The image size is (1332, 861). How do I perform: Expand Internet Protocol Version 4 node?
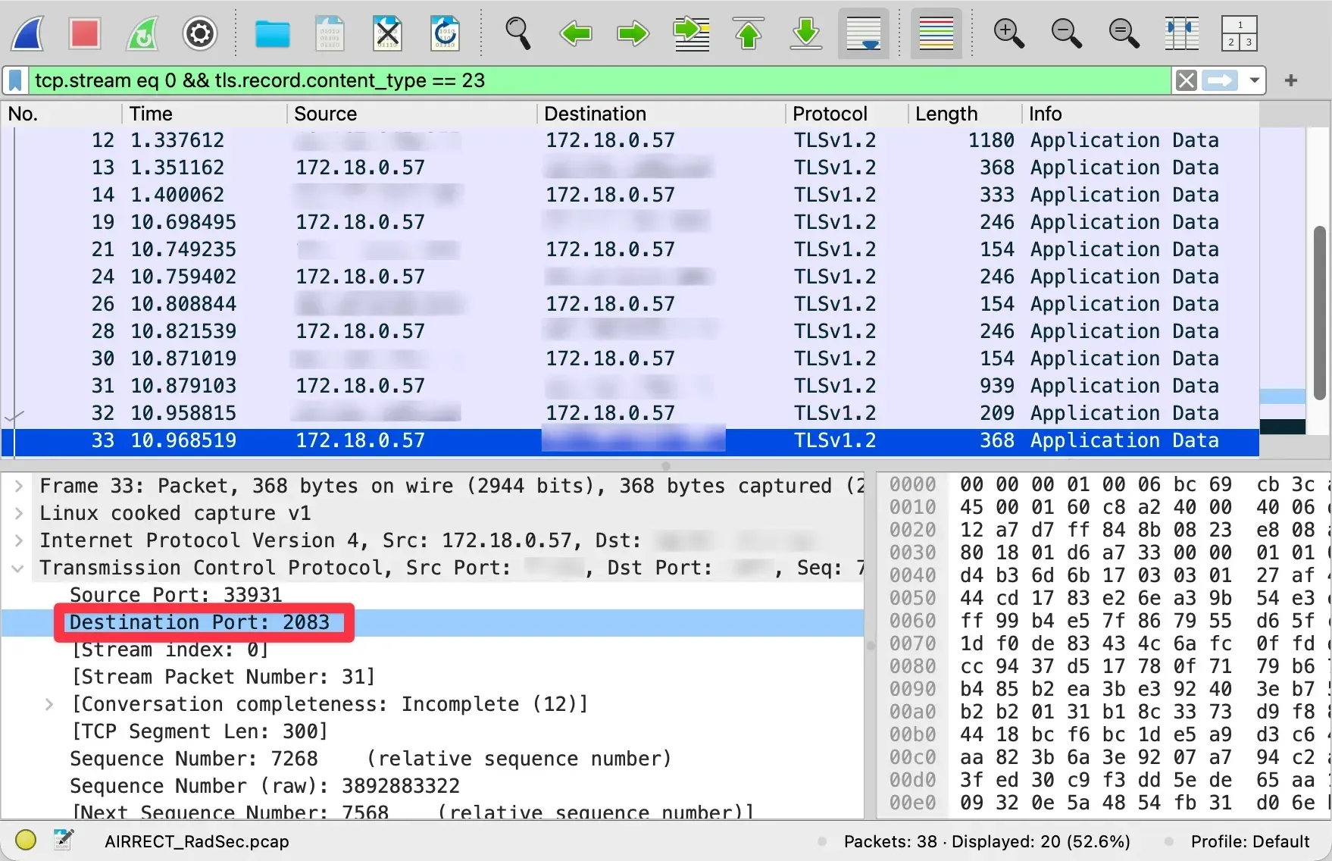pos(19,540)
